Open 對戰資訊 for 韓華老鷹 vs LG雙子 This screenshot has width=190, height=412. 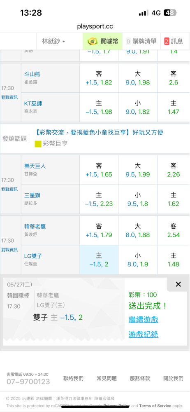[9, 250]
